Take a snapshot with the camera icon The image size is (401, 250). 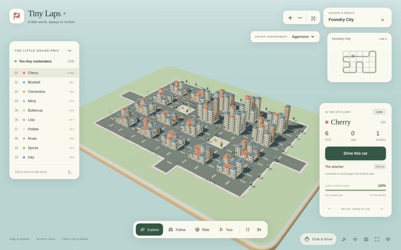pos(366,239)
